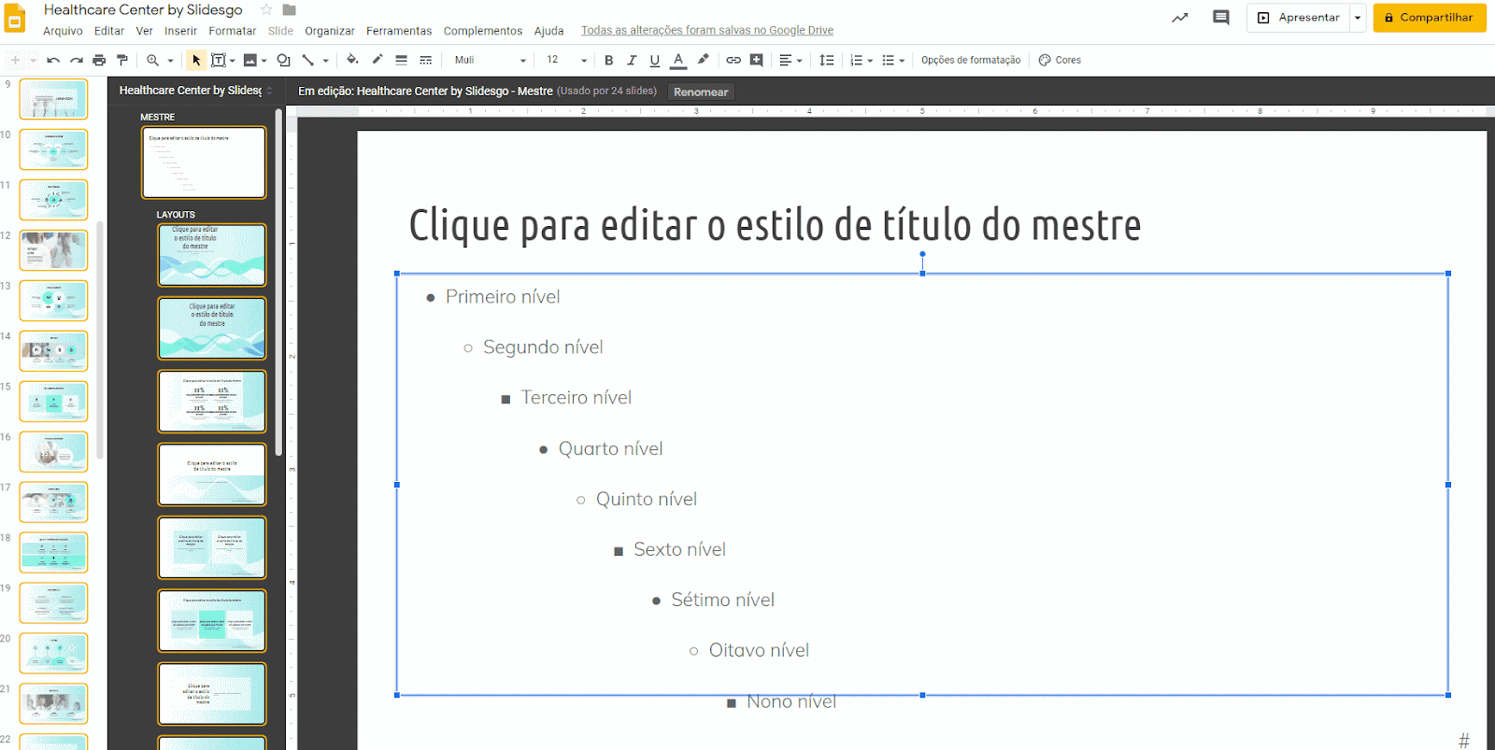Open the Ferramentas menu
This screenshot has width=1495, height=750.
pyautogui.click(x=399, y=31)
